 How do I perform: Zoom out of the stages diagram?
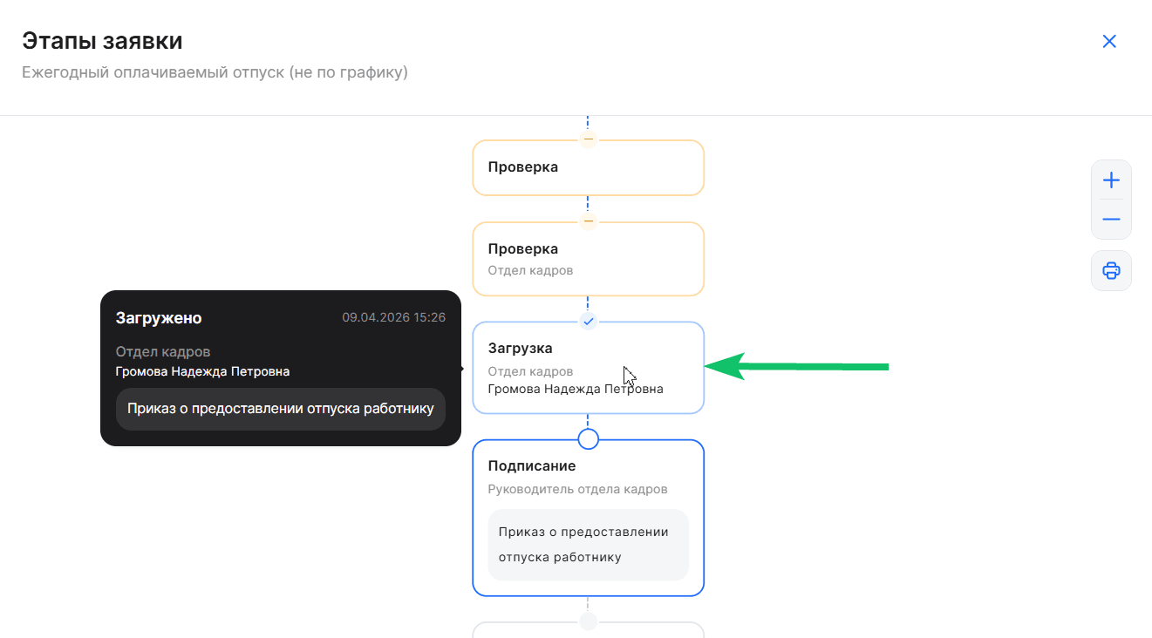(x=1110, y=219)
